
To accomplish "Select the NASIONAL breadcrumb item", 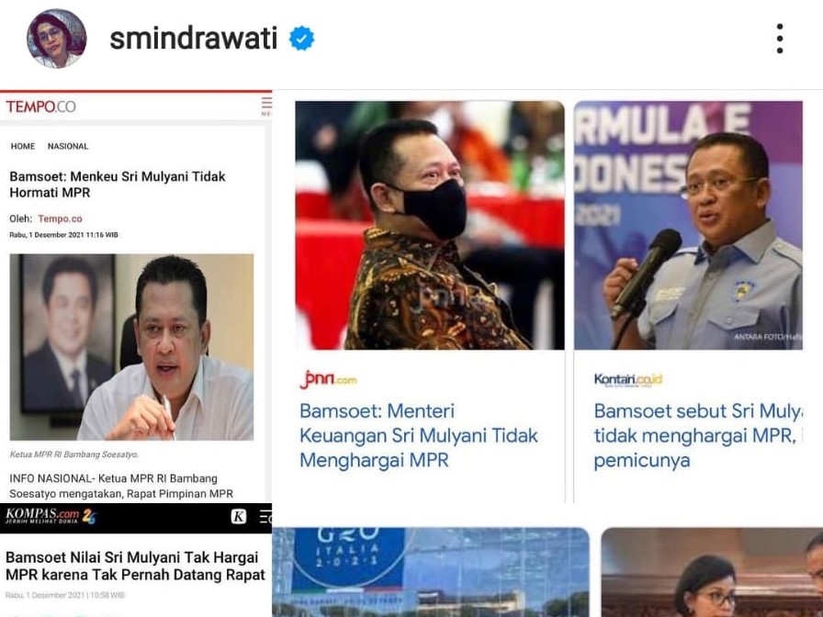I will (x=68, y=146).
